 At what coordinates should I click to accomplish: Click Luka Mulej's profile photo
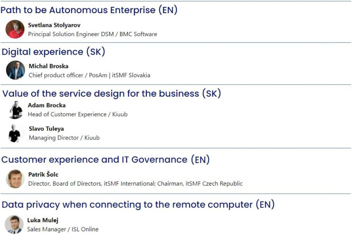[x=14, y=225]
